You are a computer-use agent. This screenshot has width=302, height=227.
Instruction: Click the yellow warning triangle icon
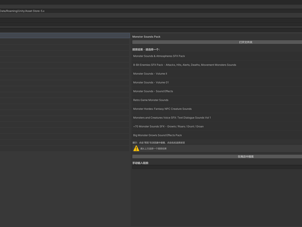point(136,148)
